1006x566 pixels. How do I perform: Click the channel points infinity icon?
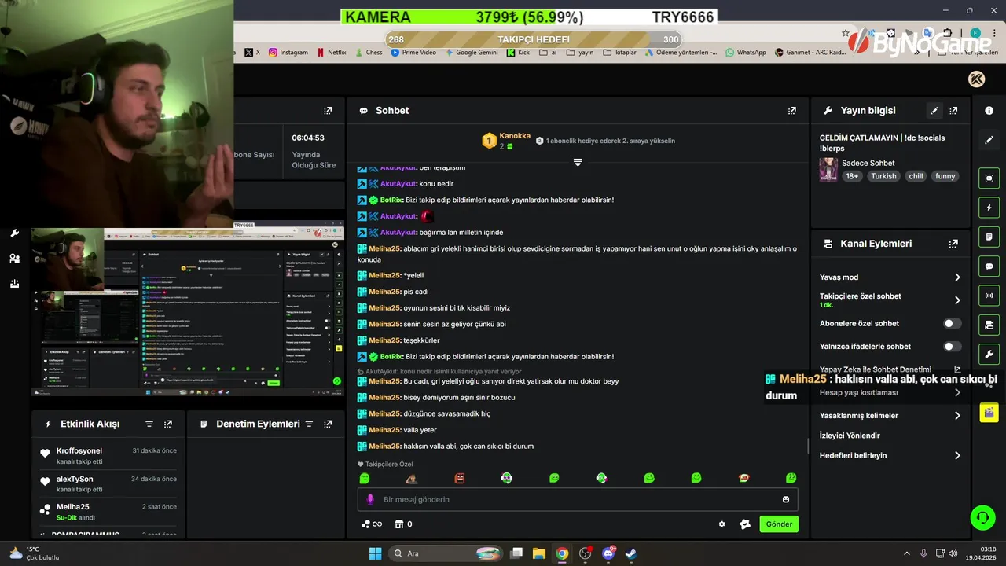371,524
